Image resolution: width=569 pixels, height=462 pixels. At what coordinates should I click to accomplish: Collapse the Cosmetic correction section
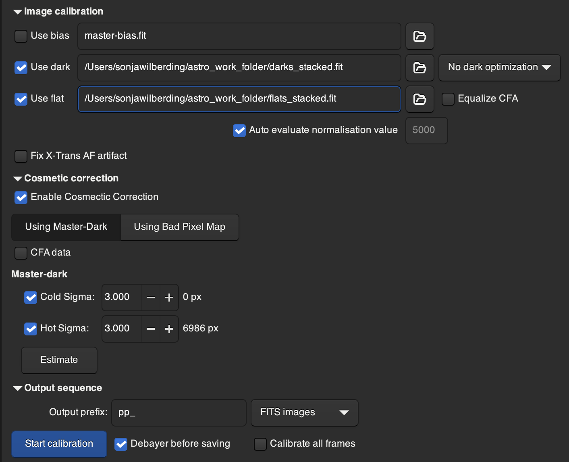point(17,179)
